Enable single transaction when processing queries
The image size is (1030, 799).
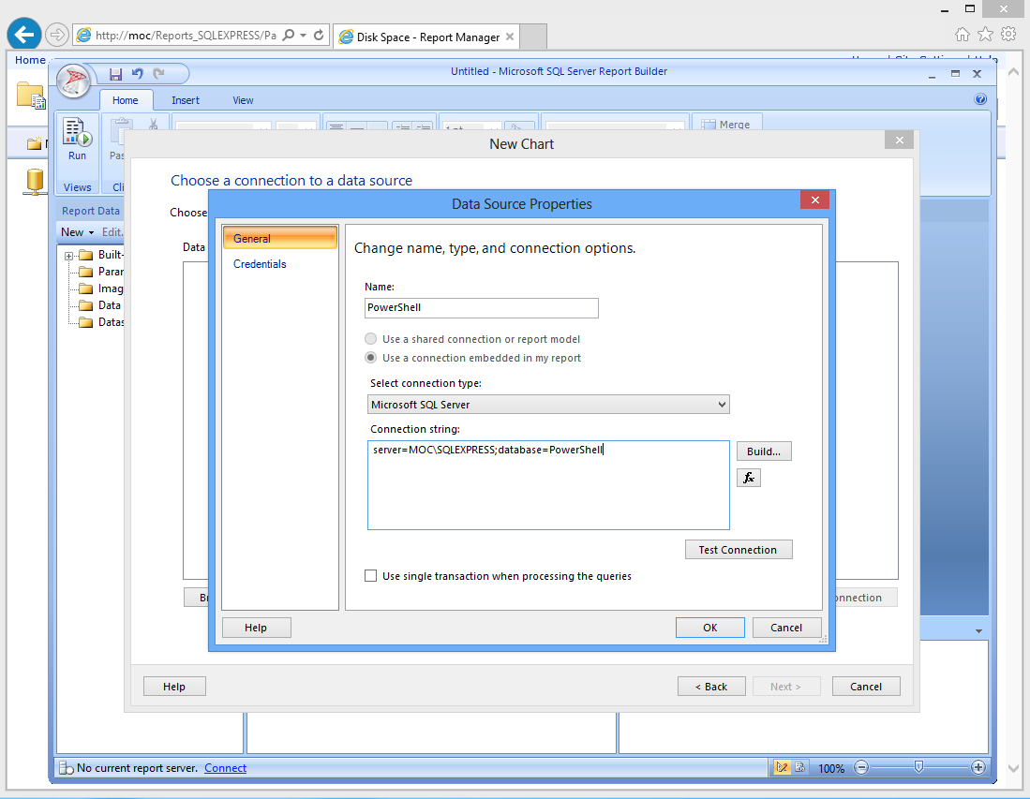click(x=371, y=576)
